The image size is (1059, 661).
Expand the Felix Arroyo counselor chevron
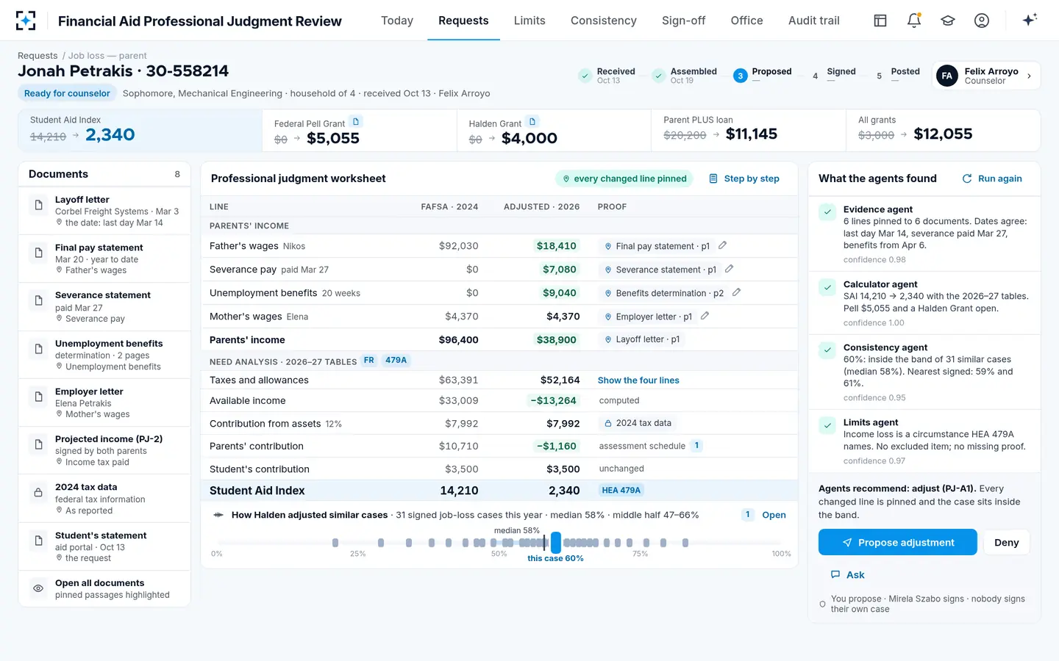(1029, 76)
